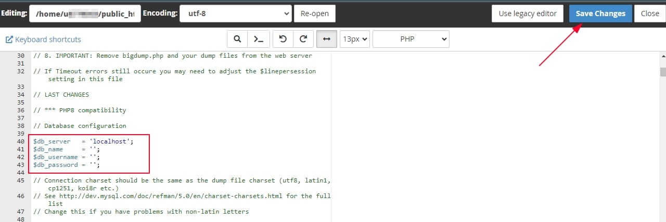The image size is (666, 222).
Task: Click the Save Changes button
Action: pos(600,14)
